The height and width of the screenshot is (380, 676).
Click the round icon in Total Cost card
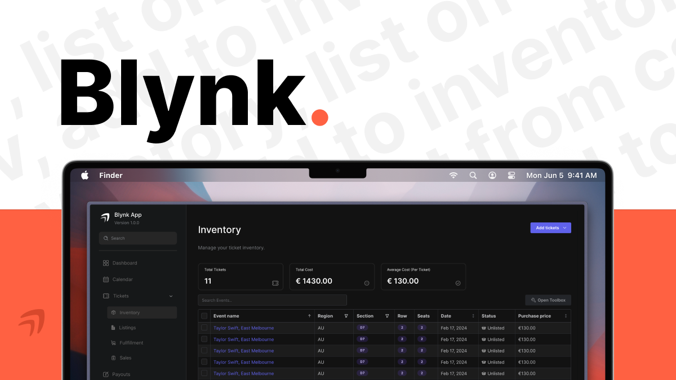pyautogui.click(x=367, y=283)
